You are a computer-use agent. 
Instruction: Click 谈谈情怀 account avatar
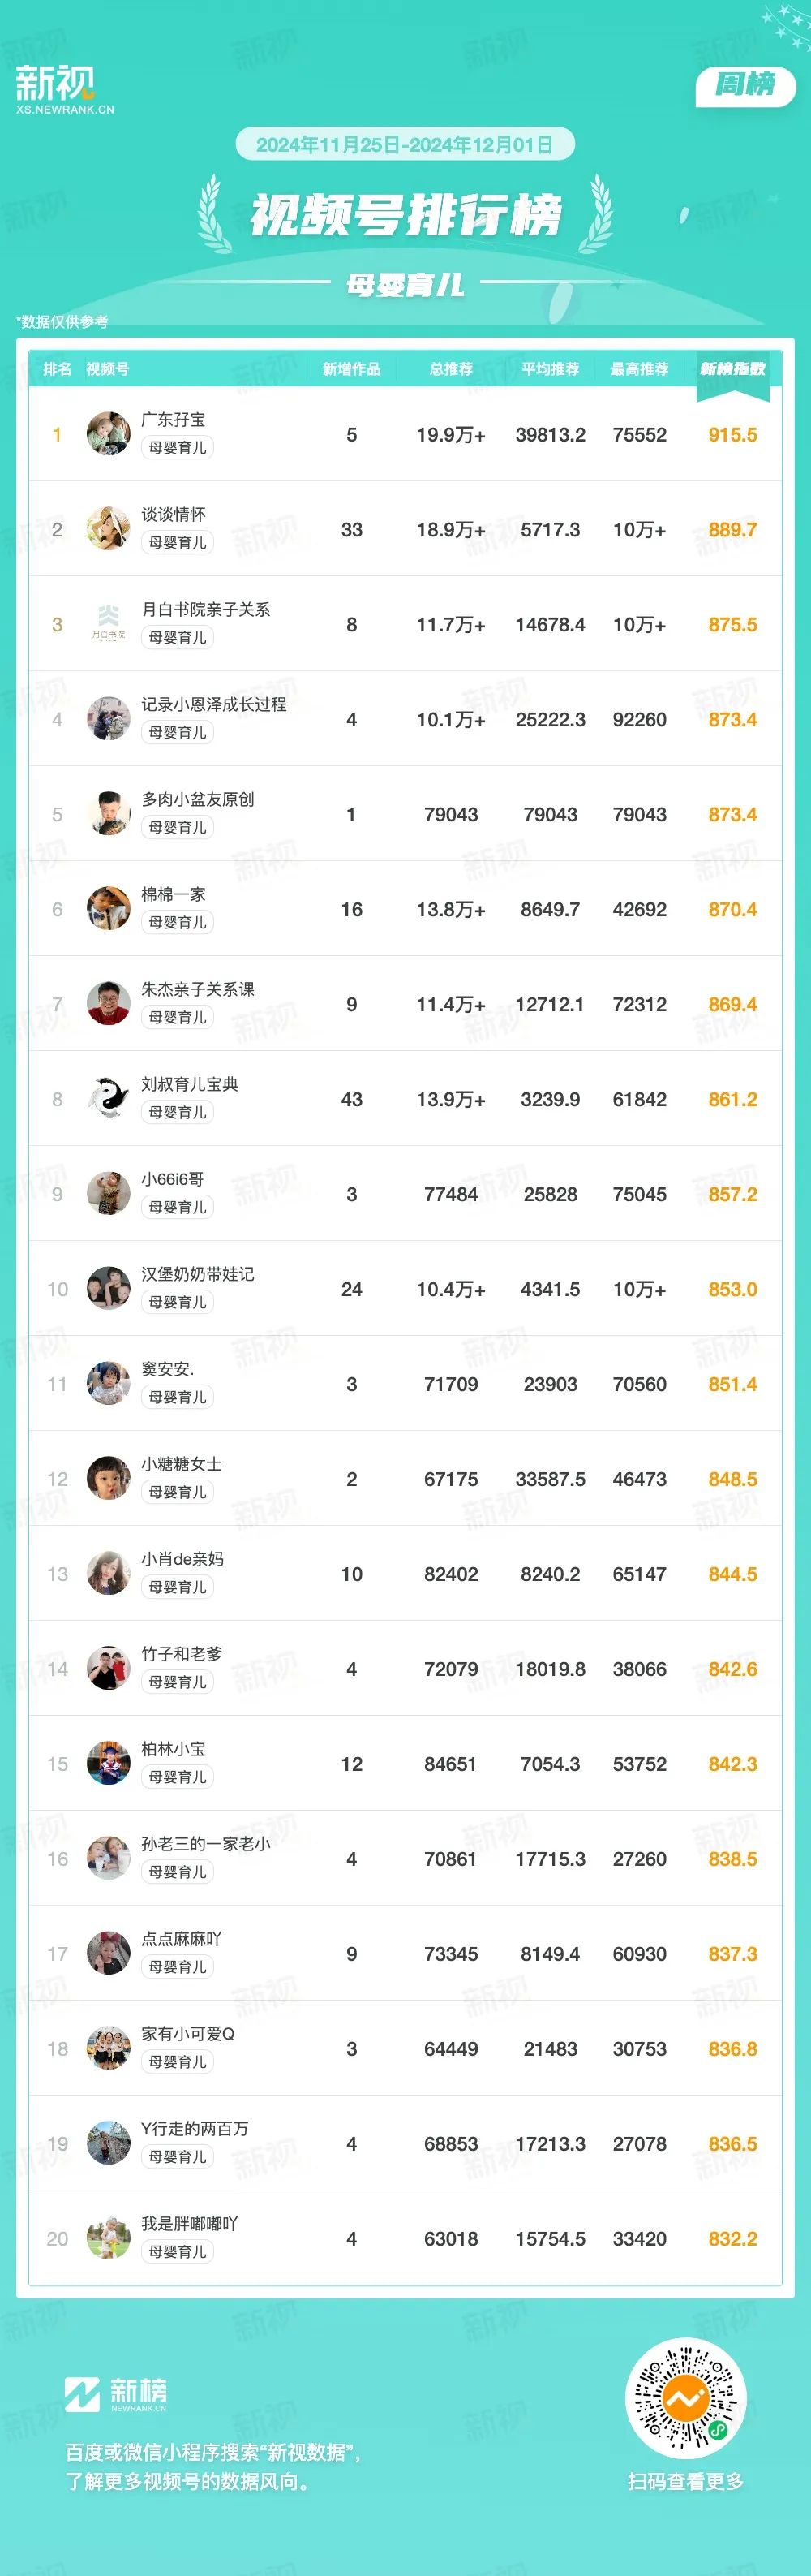pyautogui.click(x=108, y=529)
